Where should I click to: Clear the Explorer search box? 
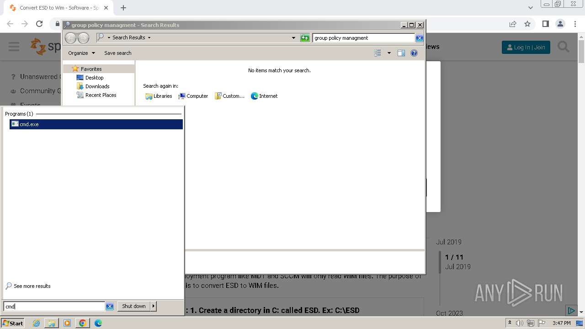coord(420,38)
